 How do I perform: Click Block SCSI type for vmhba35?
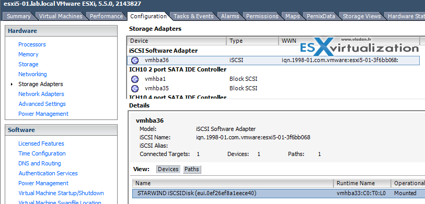tap(244, 88)
